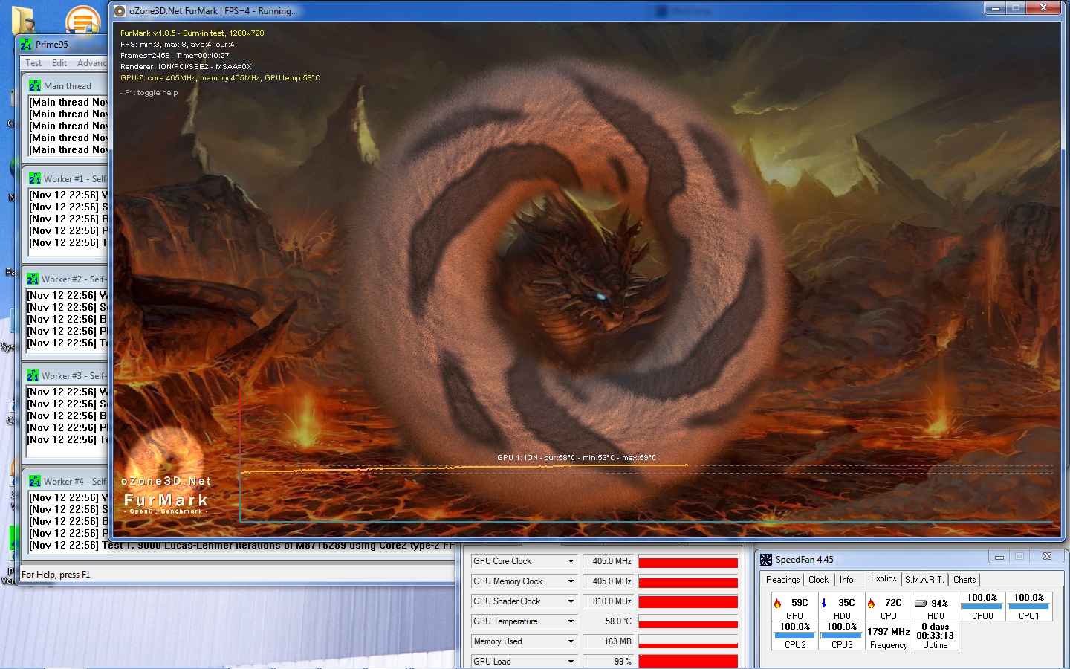Click the CPU flame temperature icon in SpeedFan
This screenshot has height=669, width=1070.
click(x=872, y=604)
